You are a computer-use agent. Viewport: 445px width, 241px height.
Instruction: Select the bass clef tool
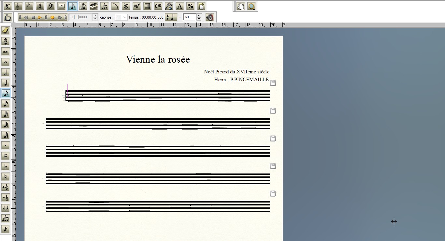click(50, 6)
